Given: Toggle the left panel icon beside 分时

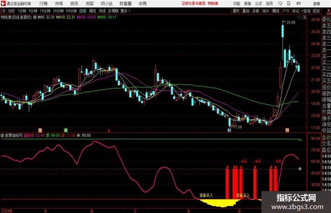Looking at the screenshot, I should coord(3,11).
